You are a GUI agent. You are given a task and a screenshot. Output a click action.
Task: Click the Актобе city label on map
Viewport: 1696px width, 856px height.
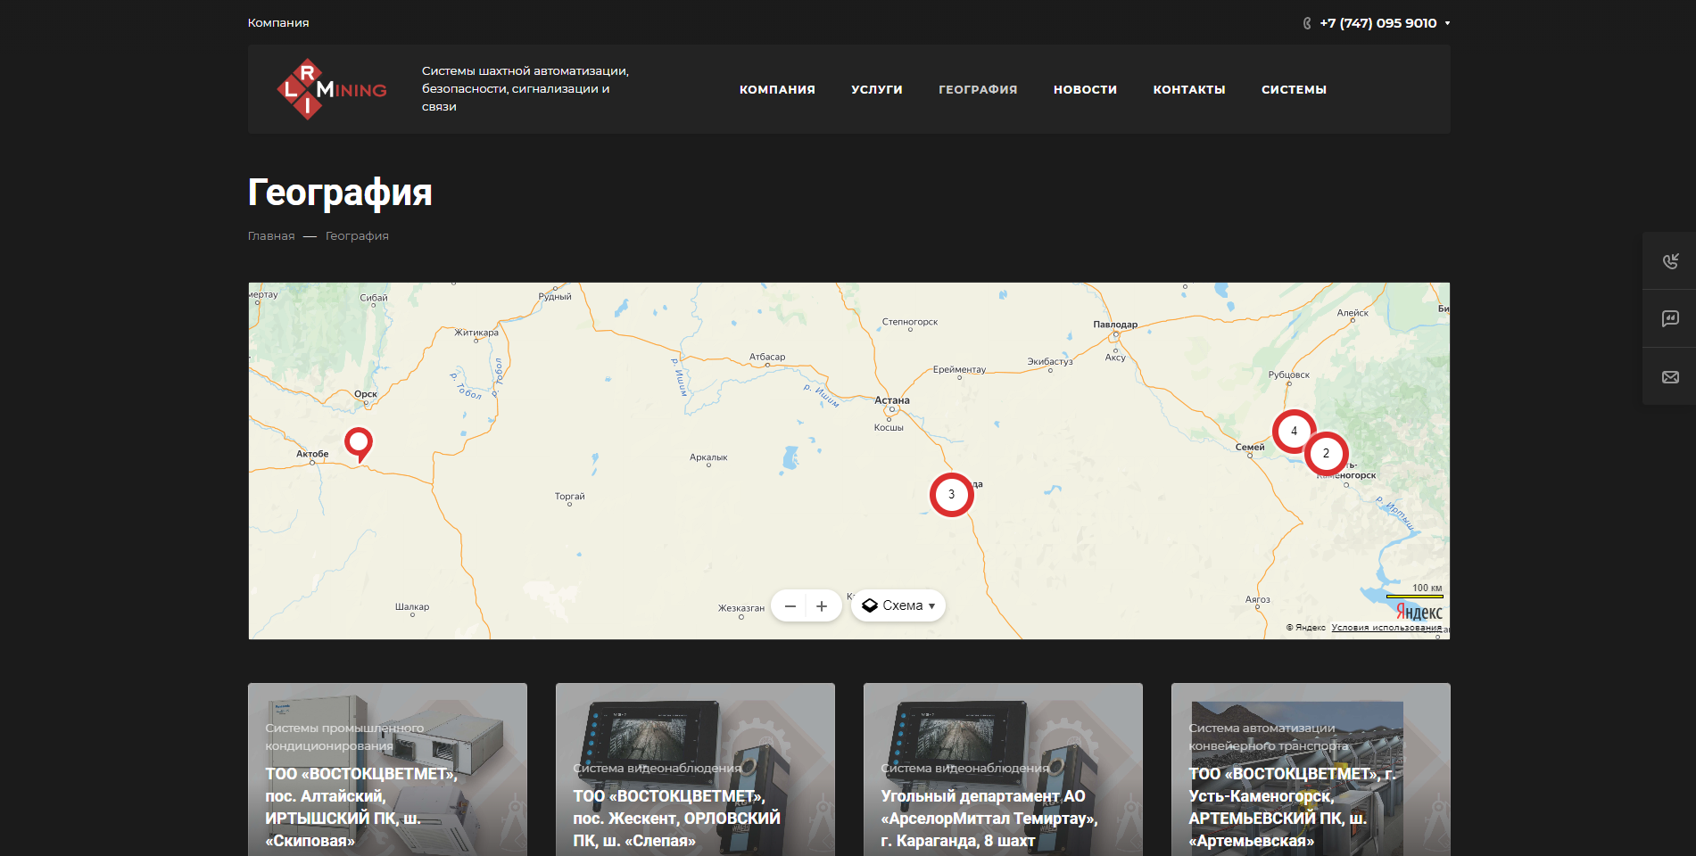point(312,454)
